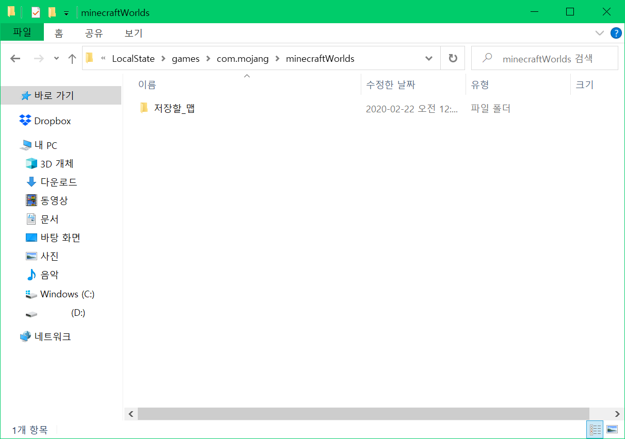Click the folder icon in address bar
This screenshot has width=625, height=439.
(x=90, y=58)
